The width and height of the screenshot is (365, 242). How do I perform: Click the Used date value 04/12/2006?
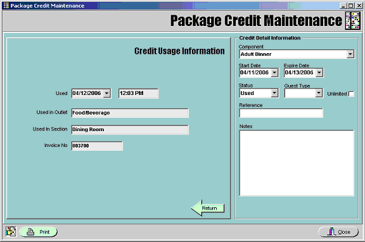coord(87,93)
